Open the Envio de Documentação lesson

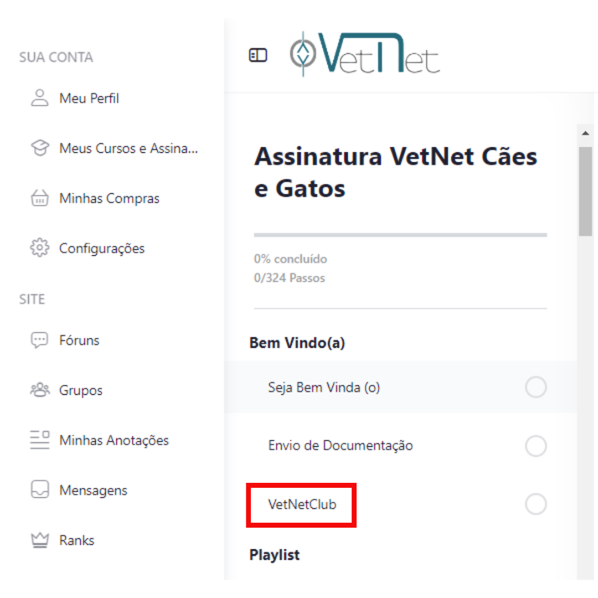(x=341, y=446)
